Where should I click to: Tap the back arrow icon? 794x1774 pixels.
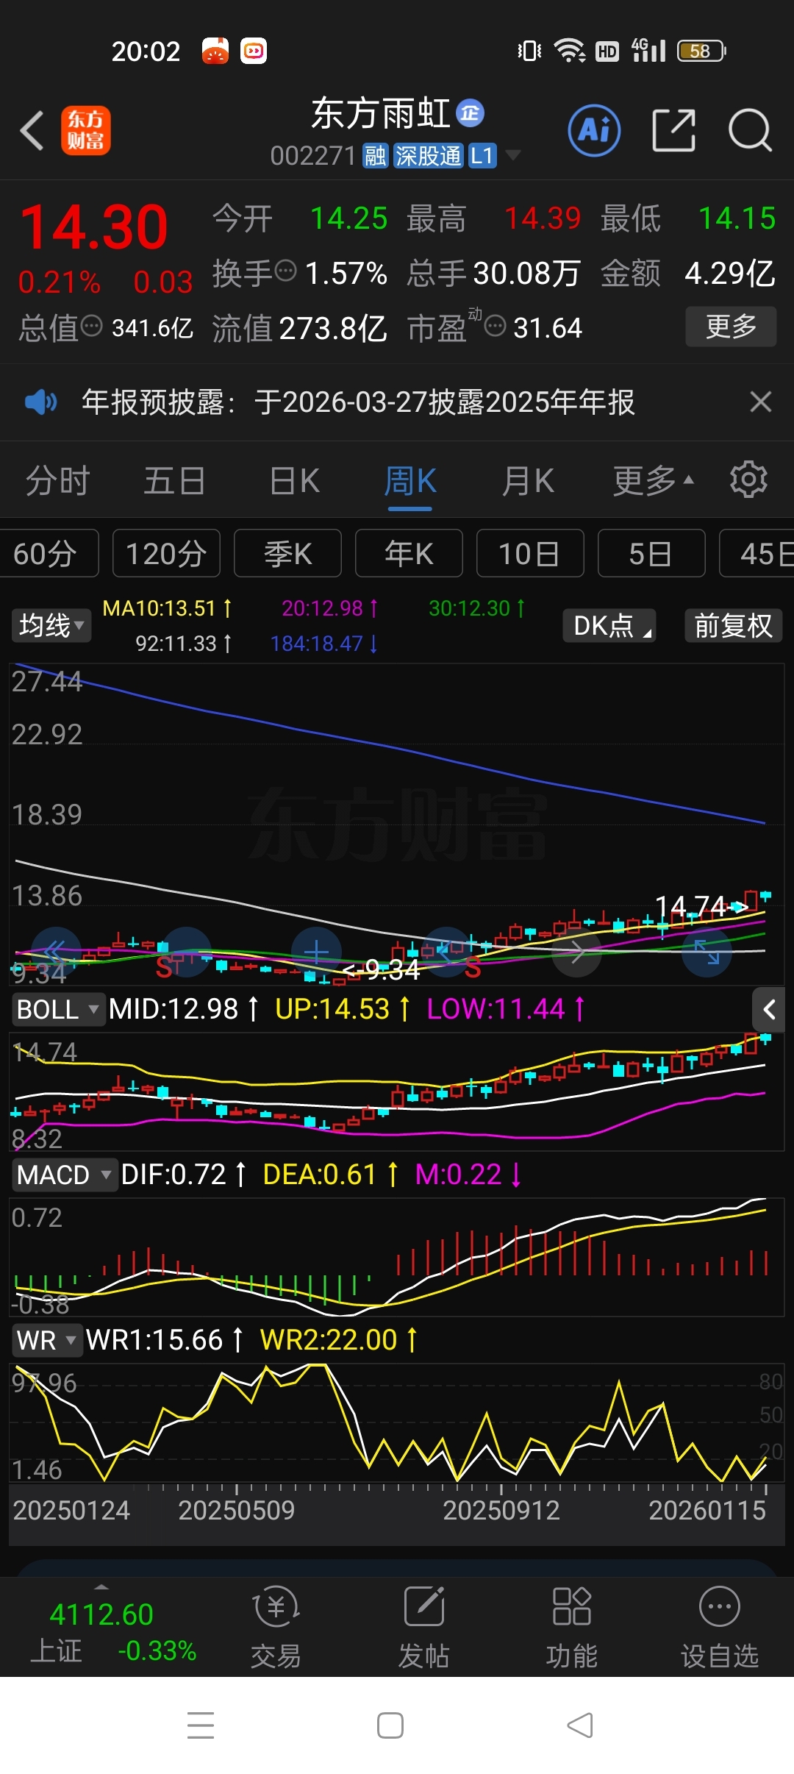(32, 131)
